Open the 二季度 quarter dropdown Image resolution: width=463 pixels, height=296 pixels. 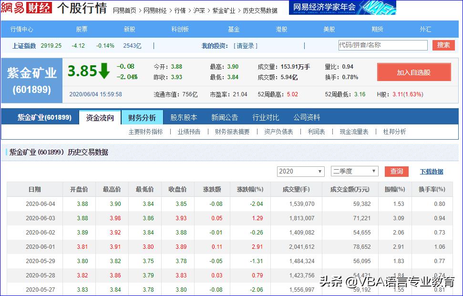pyautogui.click(x=354, y=171)
